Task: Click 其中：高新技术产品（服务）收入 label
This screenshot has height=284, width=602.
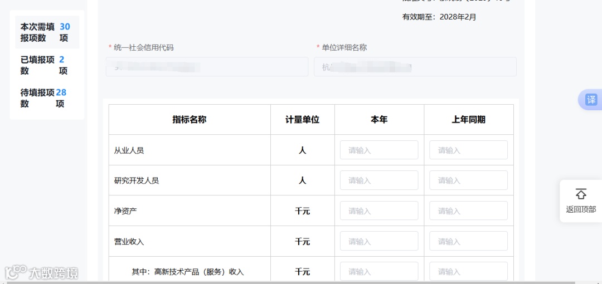Action: [x=188, y=272]
